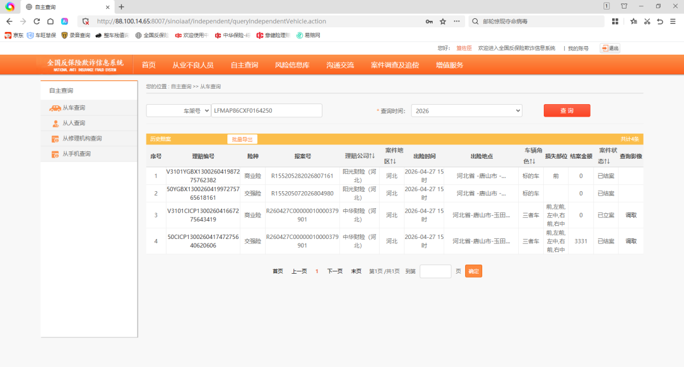This screenshot has height=367, width=684.
Task: Open 易赔网 bookmark
Action: (x=308, y=35)
